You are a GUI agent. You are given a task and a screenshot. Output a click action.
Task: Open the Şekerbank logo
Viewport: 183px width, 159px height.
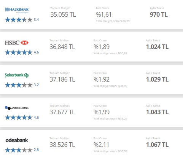point(17,75)
